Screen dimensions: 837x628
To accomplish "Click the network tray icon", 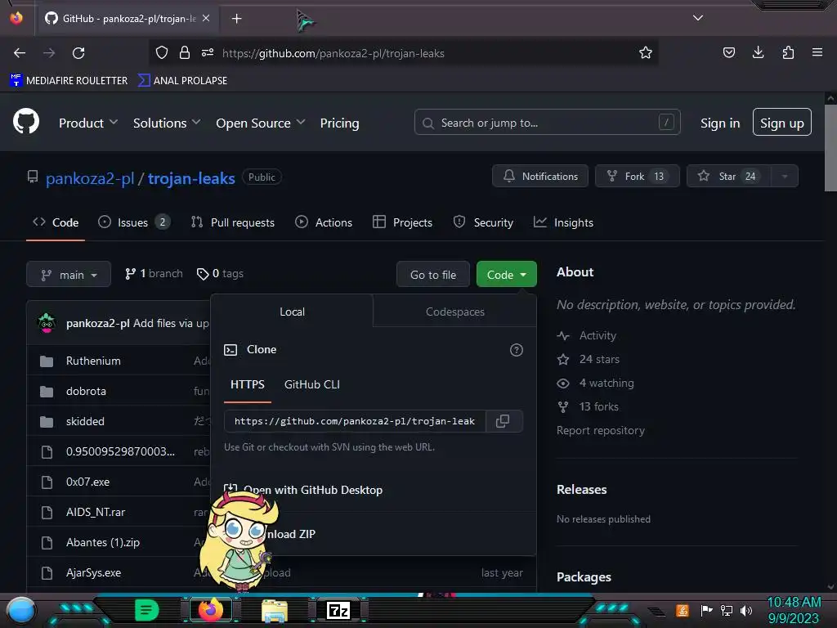I will 727,610.
